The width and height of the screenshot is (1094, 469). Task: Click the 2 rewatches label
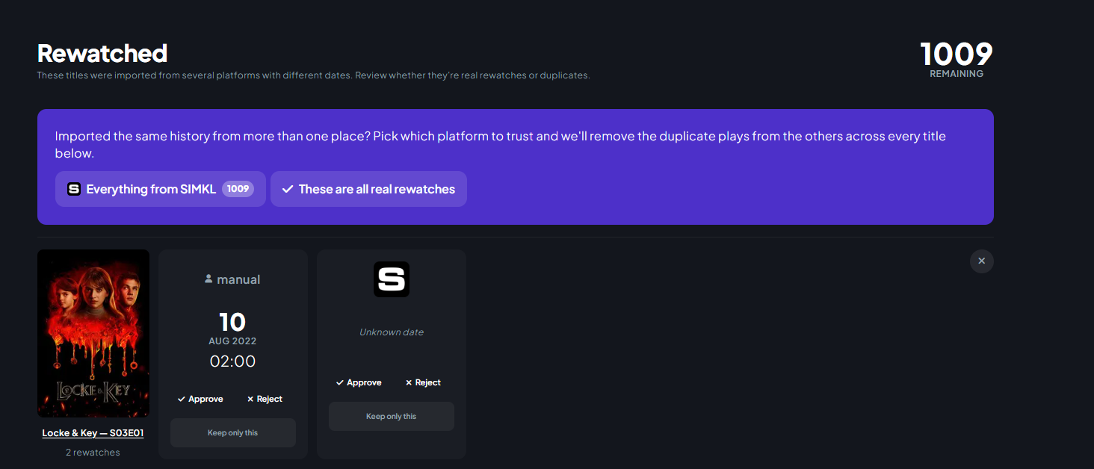tap(93, 453)
